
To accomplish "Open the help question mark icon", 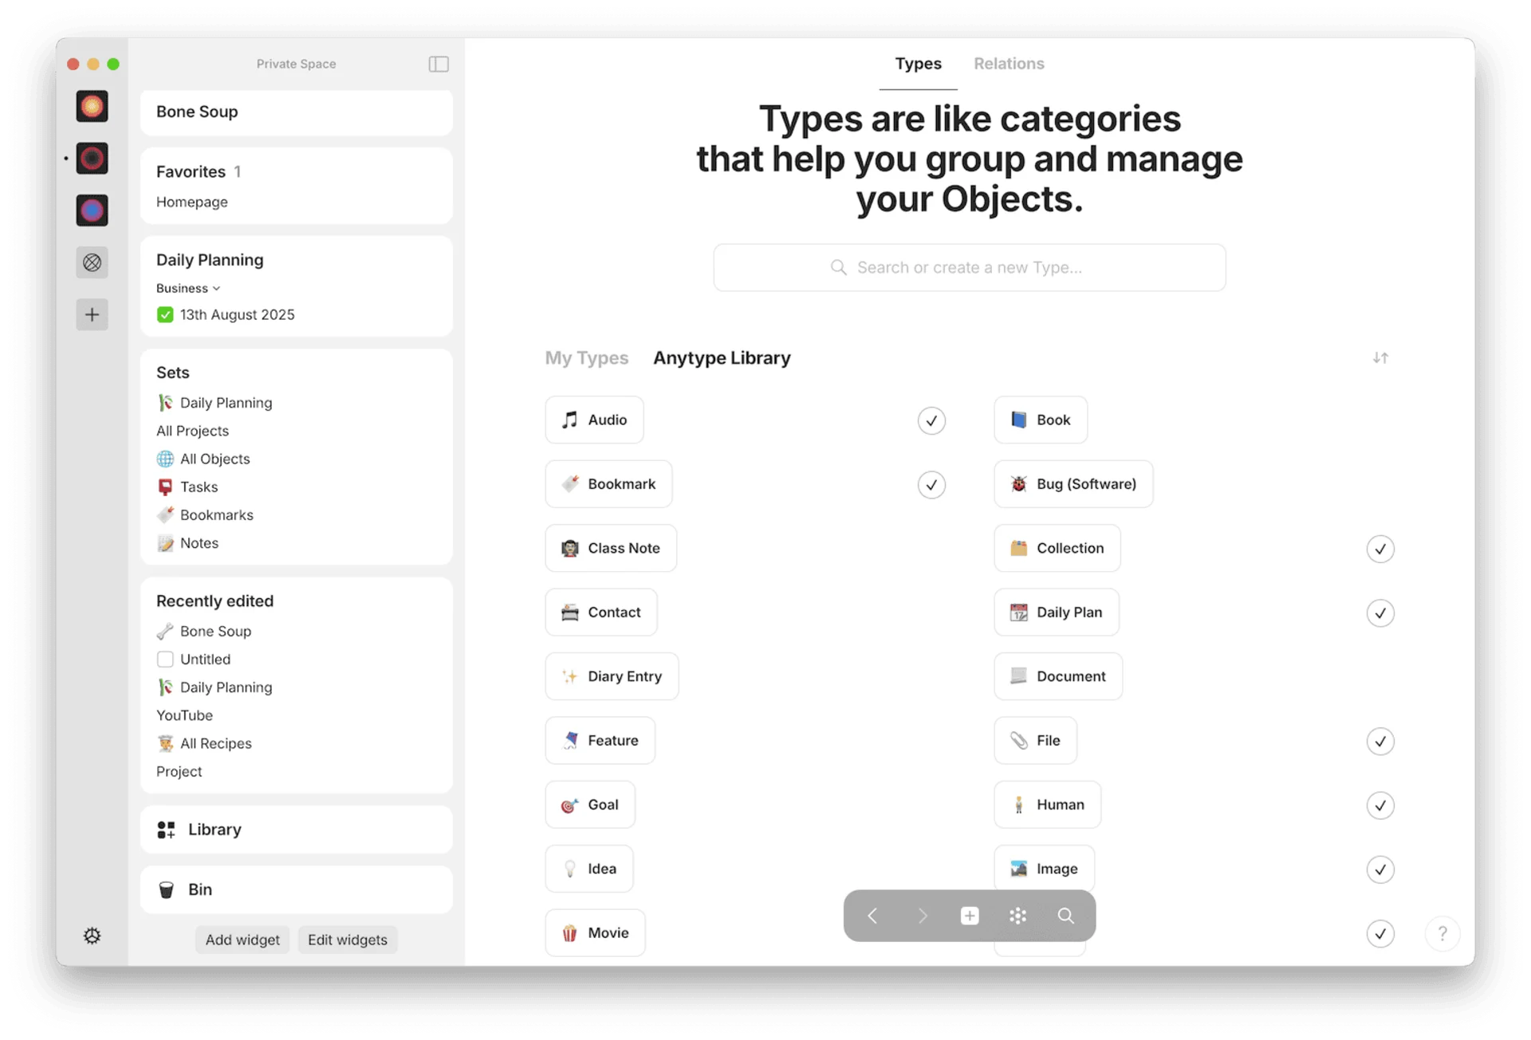I will (x=1442, y=933).
